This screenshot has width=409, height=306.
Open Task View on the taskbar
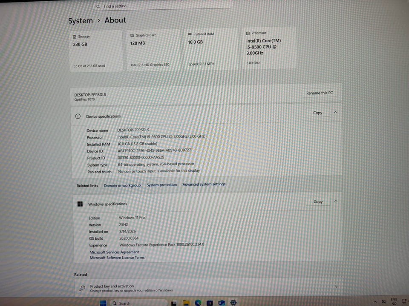174,303
